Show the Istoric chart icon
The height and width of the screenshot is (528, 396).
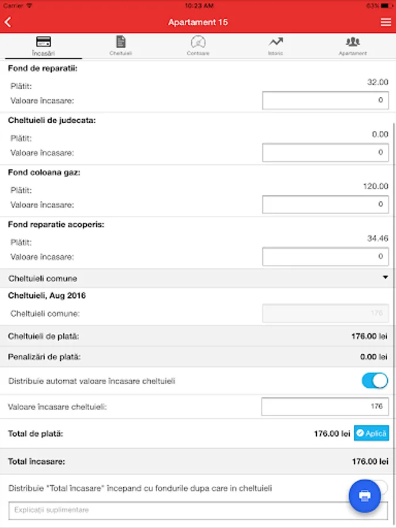(x=276, y=42)
